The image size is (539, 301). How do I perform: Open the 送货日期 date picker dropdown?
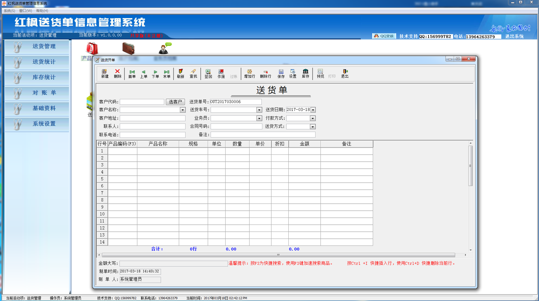[x=313, y=110]
